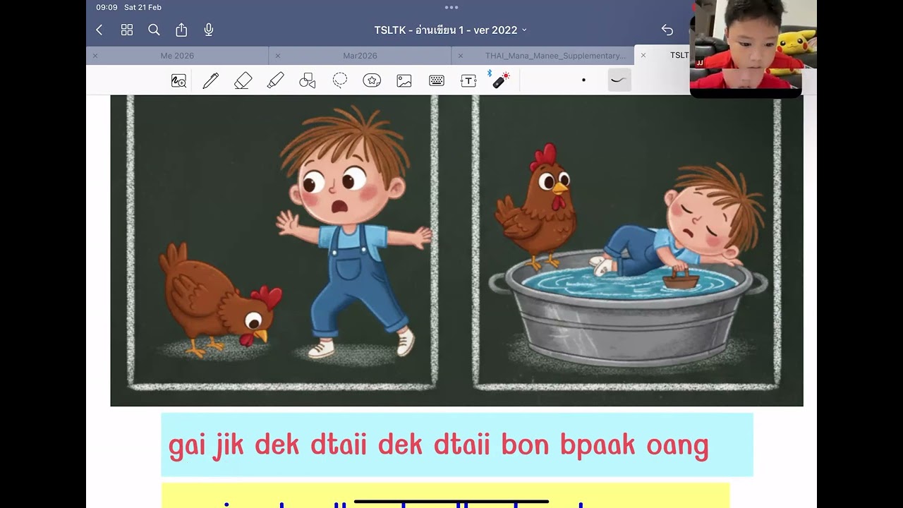Choose the trail stroke laser style
The image size is (903, 508).
coord(619,80)
